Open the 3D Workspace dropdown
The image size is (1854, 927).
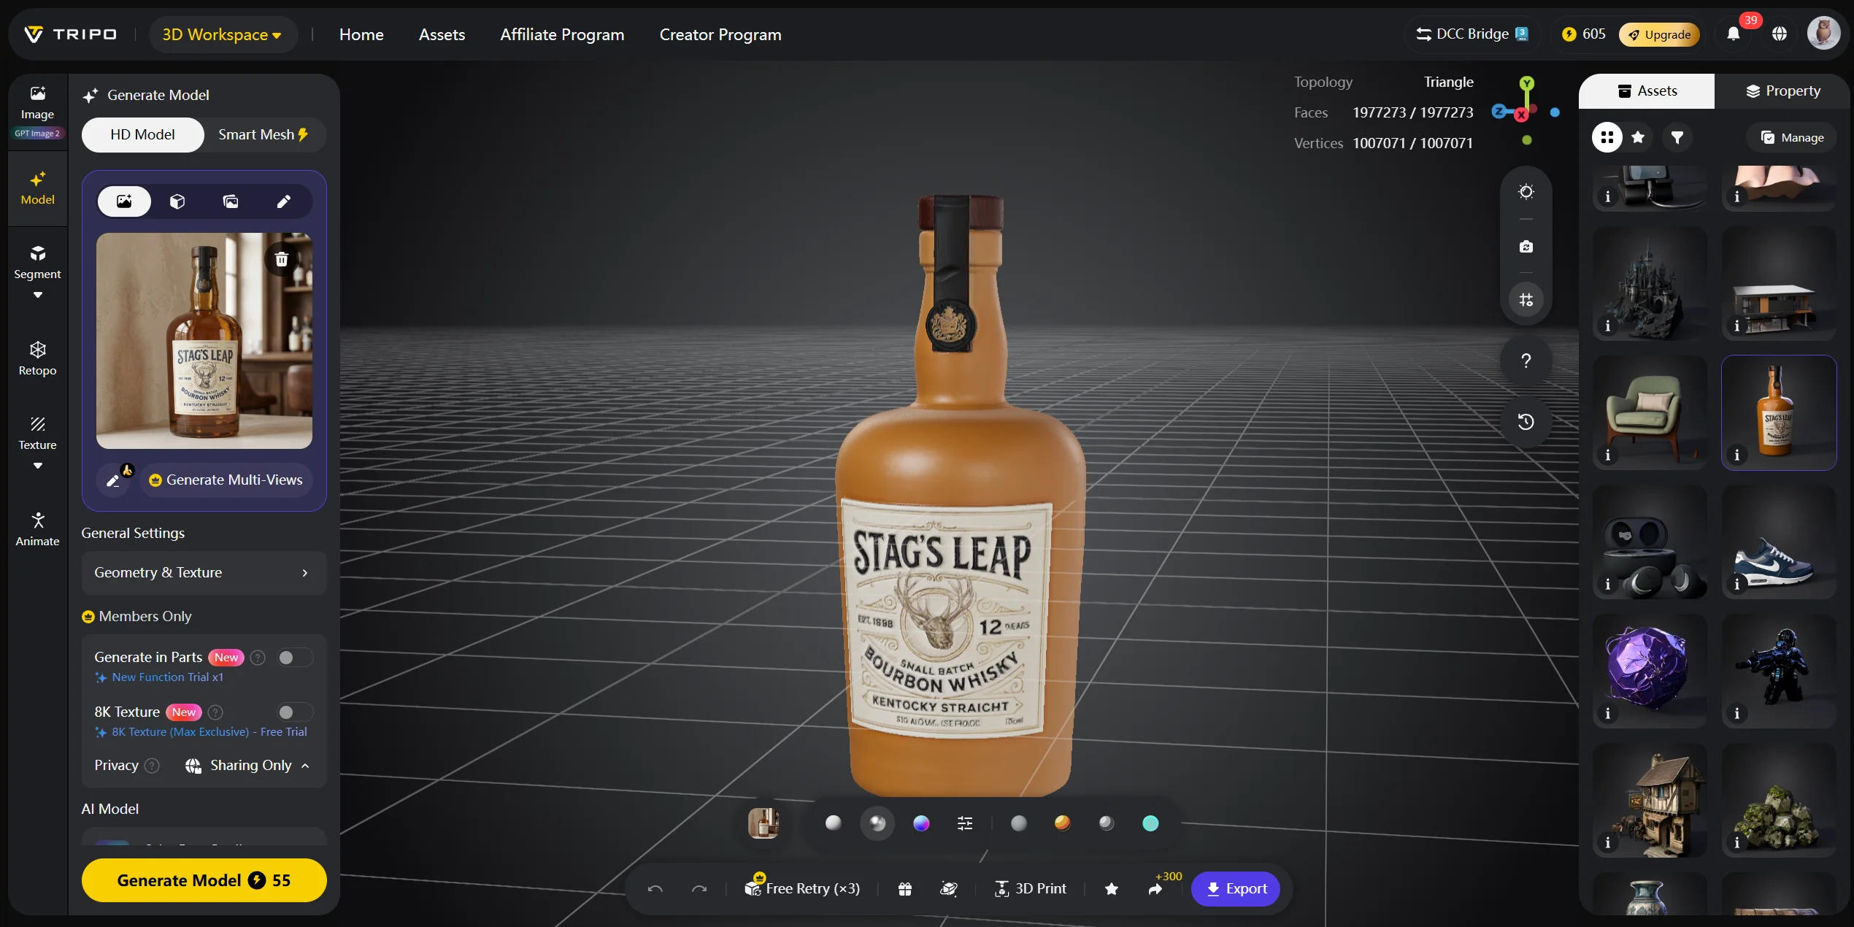(x=222, y=34)
